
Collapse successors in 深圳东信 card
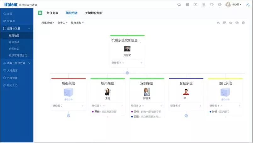(x=143, y=106)
